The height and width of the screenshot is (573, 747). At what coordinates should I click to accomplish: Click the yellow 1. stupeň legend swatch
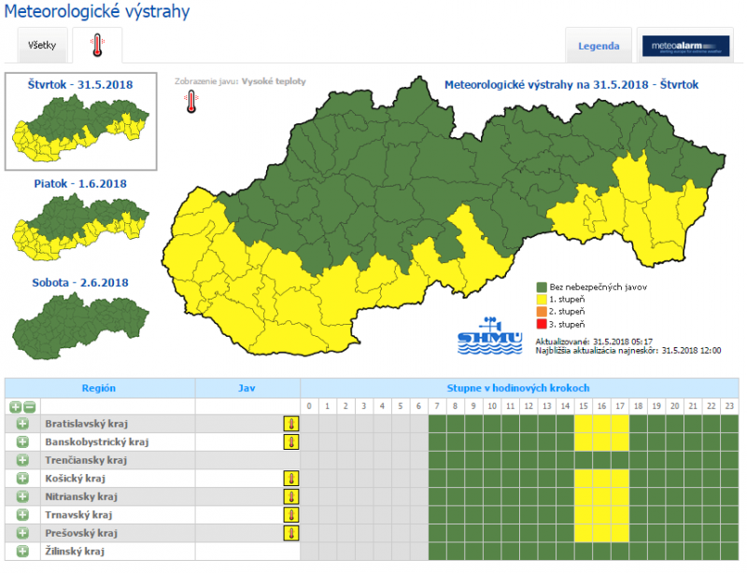(x=542, y=300)
